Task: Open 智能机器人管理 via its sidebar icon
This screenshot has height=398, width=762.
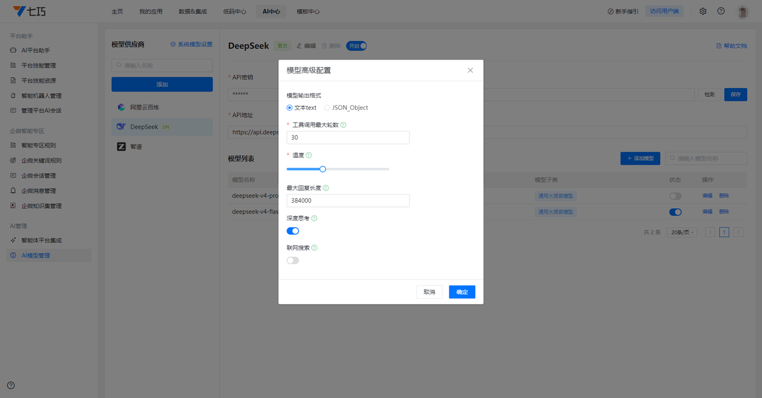Action: pyautogui.click(x=14, y=96)
